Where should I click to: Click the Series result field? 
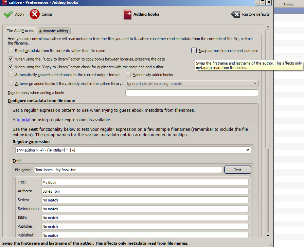click(145, 200)
